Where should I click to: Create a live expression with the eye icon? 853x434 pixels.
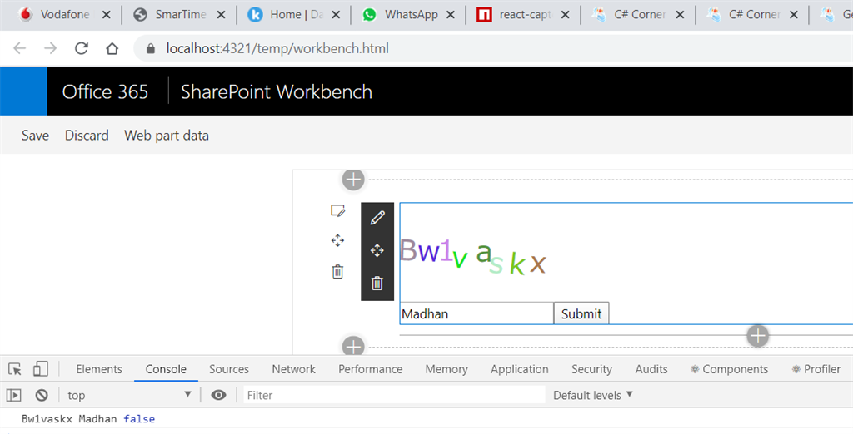(219, 396)
